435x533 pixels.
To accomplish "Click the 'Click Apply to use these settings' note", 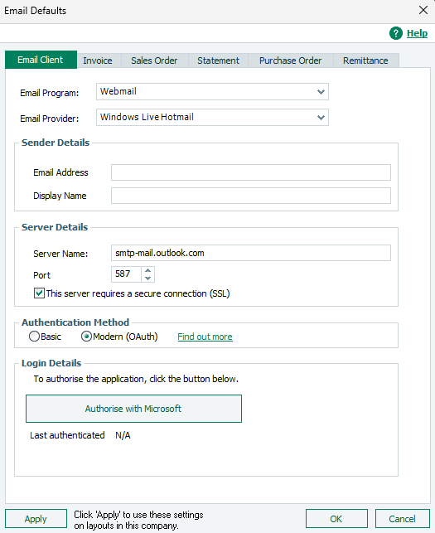I will pos(138,520).
